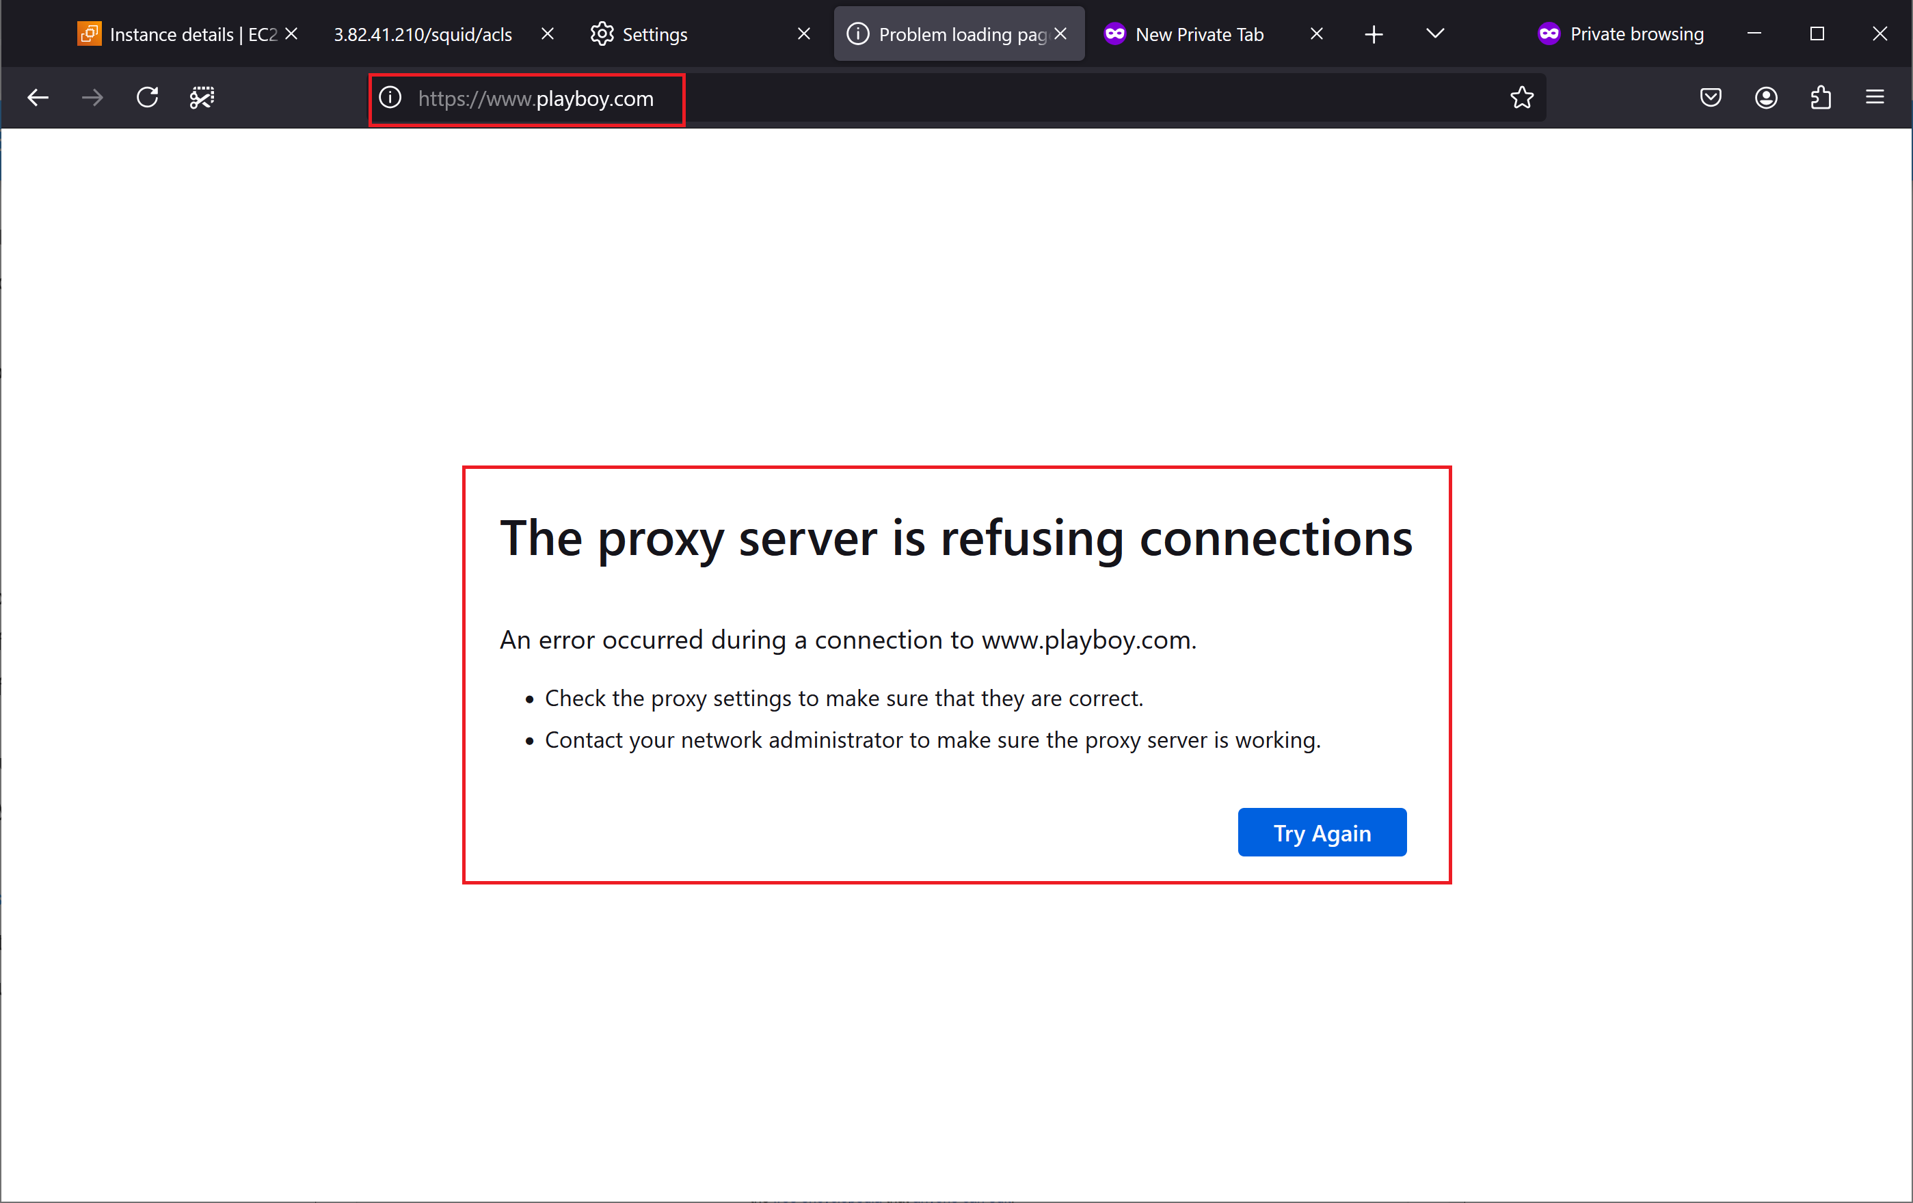Go back to the previous page
This screenshot has width=1913, height=1203.
[38, 98]
